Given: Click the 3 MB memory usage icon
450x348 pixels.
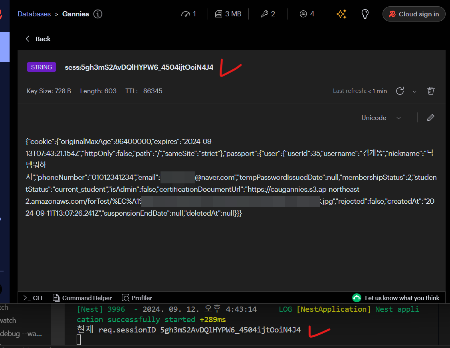Looking at the screenshot, I should [218, 14].
